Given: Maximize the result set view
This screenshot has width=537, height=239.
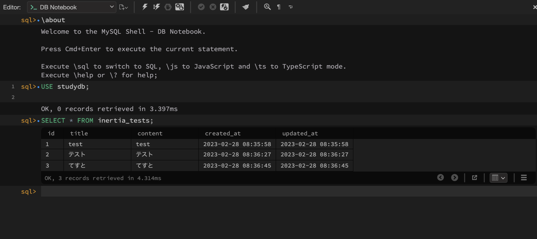Looking at the screenshot, I should (x=474, y=177).
